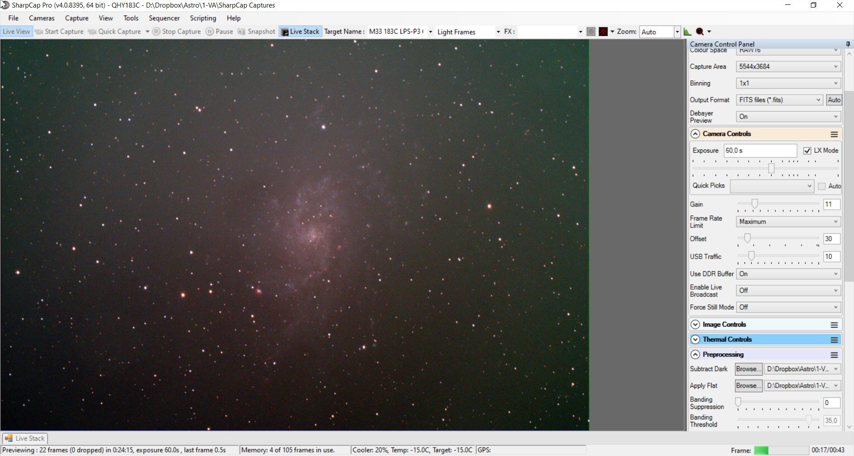
Task: Take a Snapshot from the toolbar
Action: pos(257,32)
